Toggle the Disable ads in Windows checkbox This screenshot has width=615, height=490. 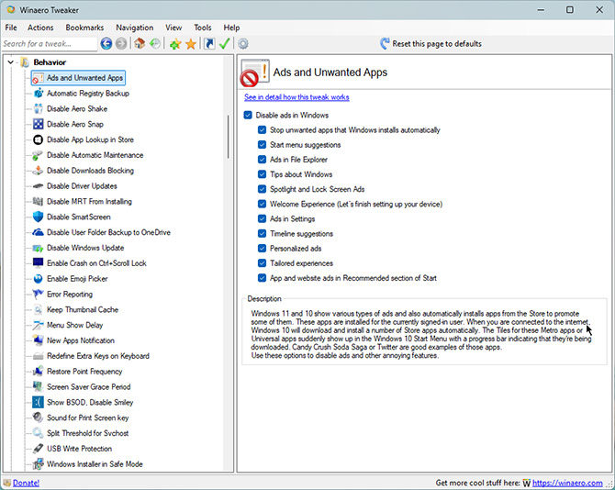coord(248,115)
